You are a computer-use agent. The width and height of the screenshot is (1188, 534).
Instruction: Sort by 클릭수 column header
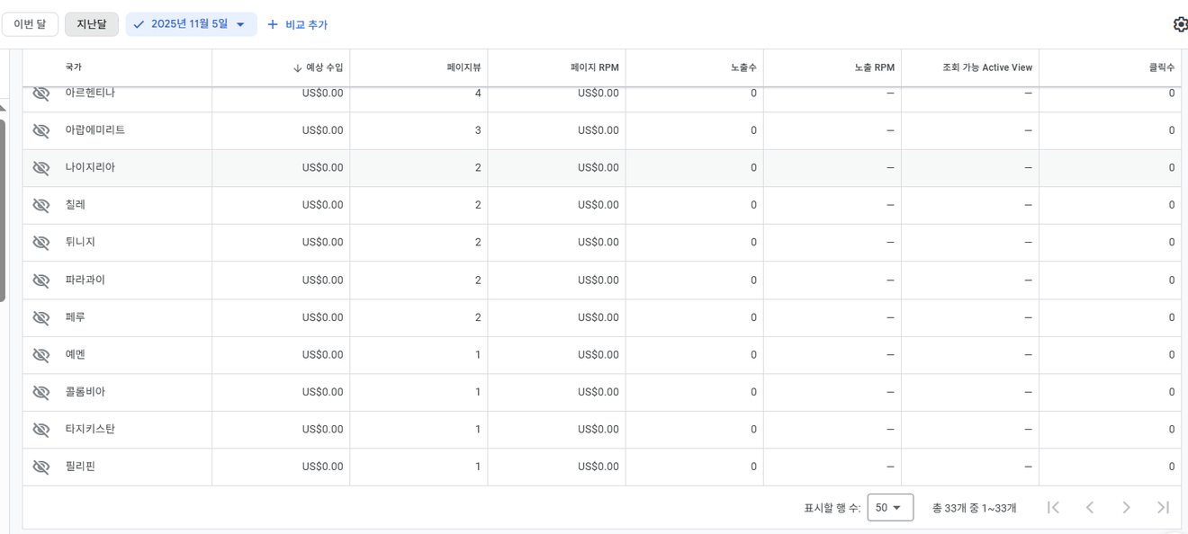1162,67
